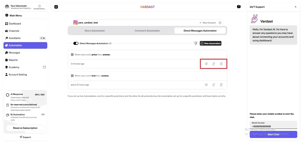The width and height of the screenshot is (302, 143).
Task: Click the Academy external link icon
Action: pos(44,67)
